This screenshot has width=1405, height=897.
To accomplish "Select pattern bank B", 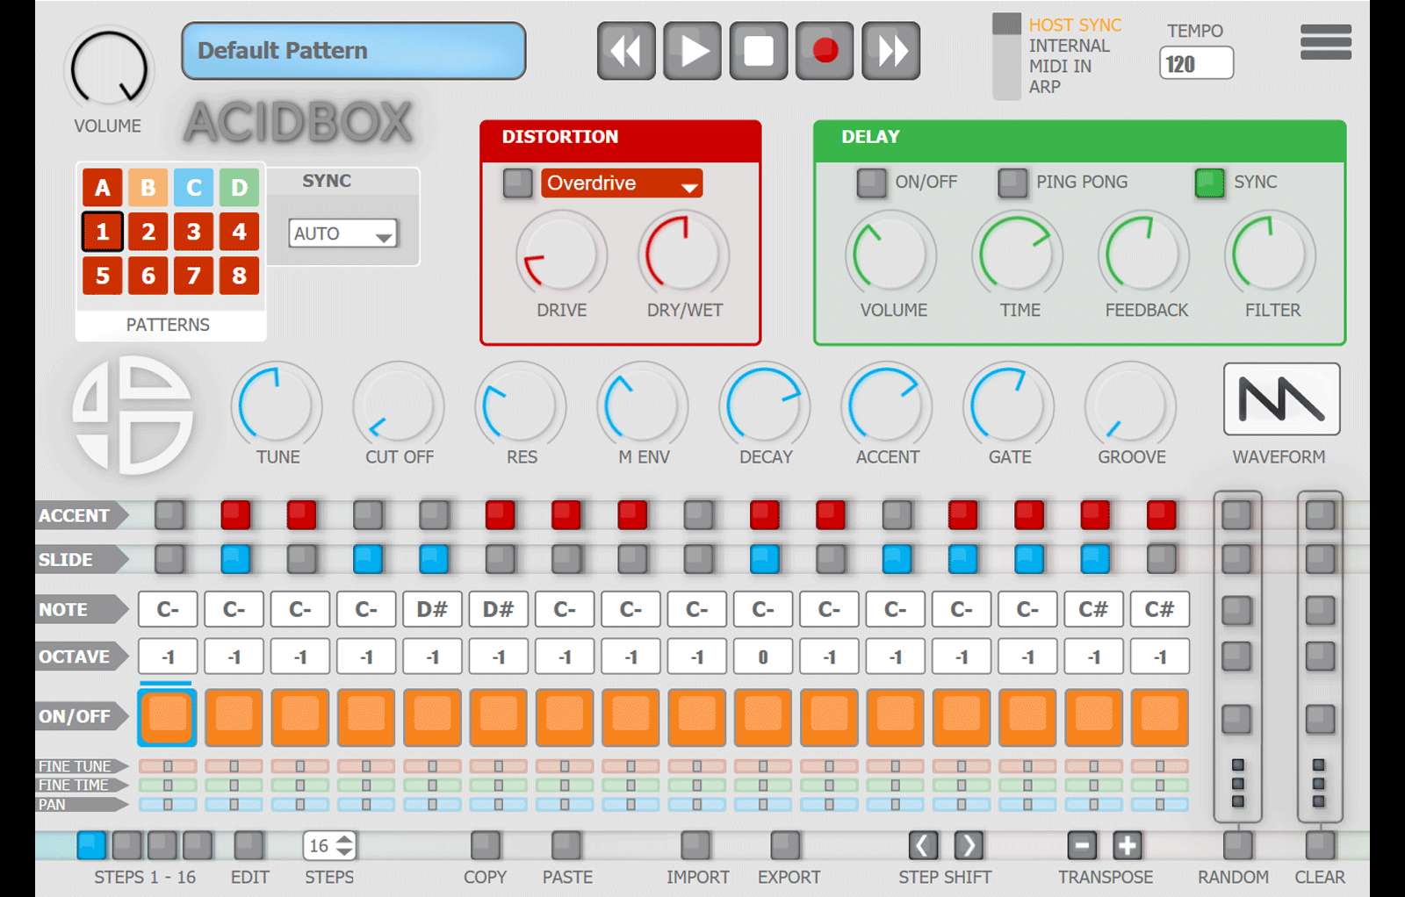I will pyautogui.click(x=148, y=187).
